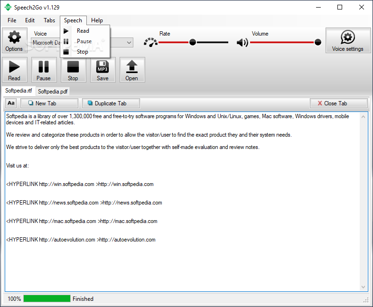Click the 'Finished' status text
The image size is (373, 307).
(83, 298)
